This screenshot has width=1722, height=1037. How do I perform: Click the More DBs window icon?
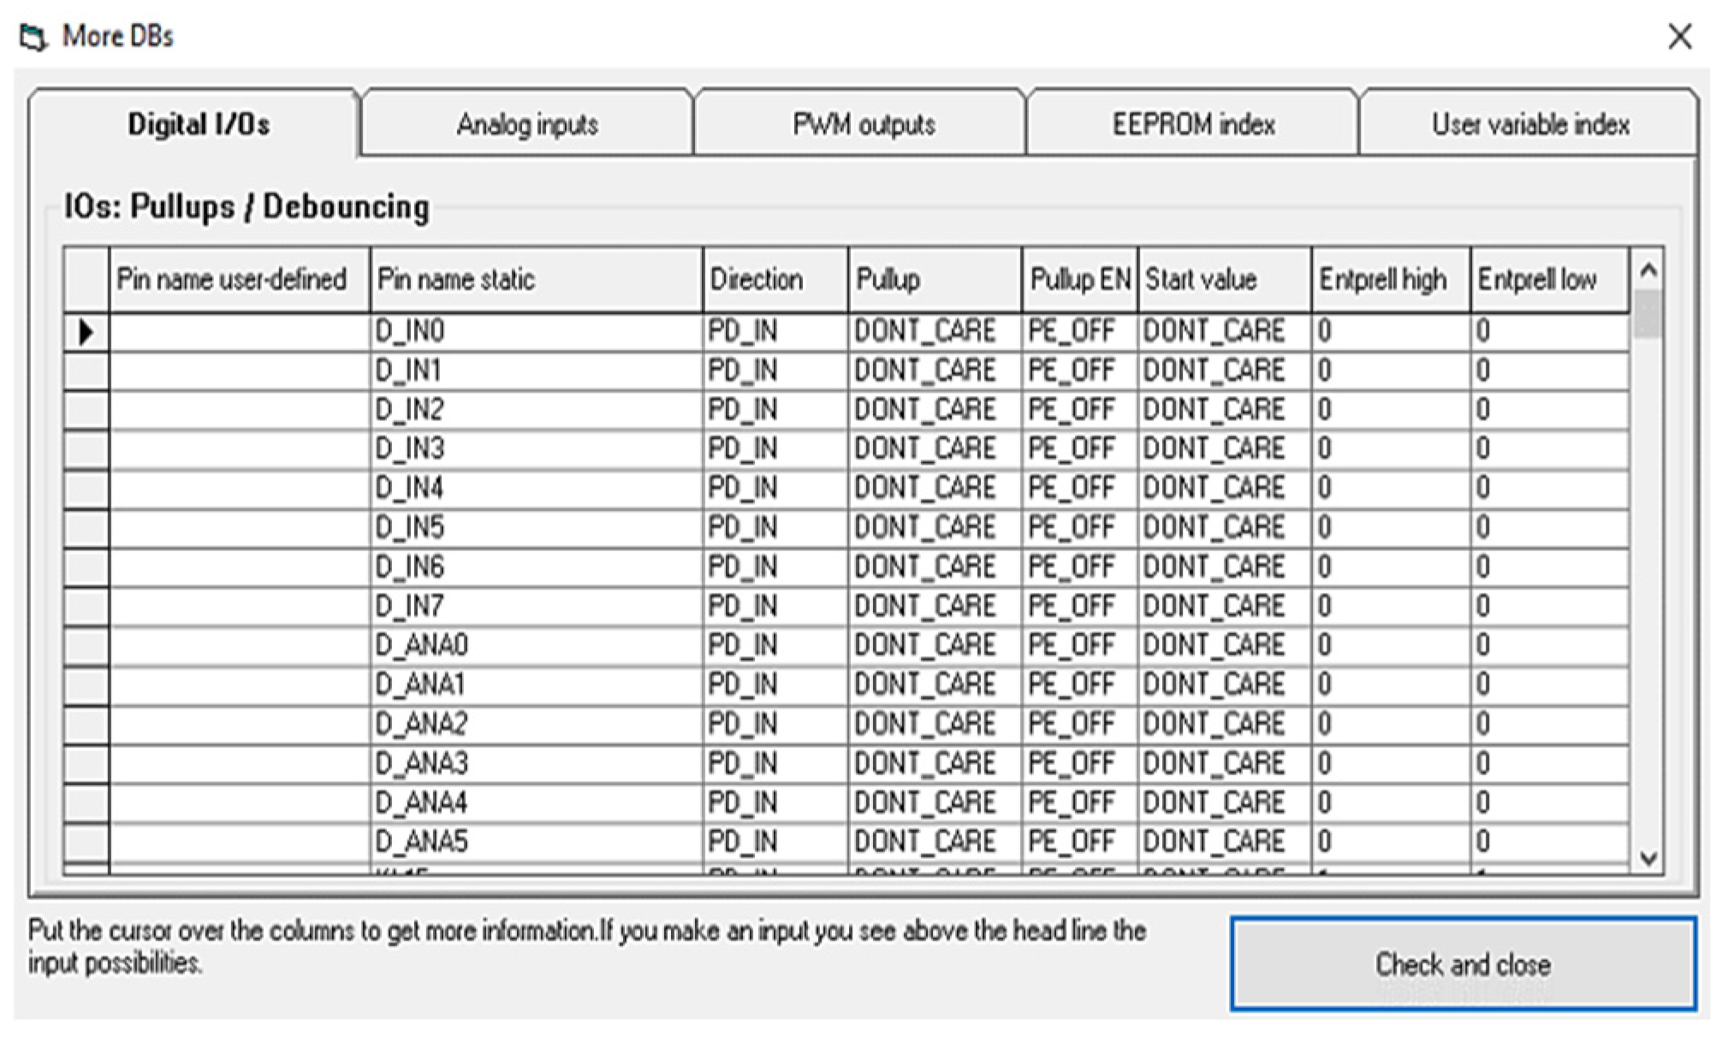click(x=33, y=37)
